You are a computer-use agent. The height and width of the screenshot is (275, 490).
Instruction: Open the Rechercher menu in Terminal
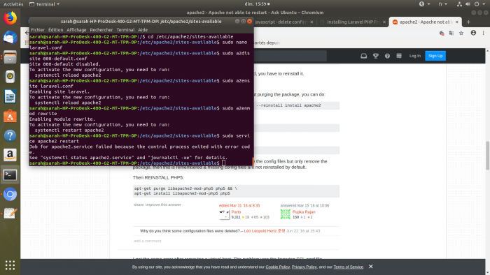(x=101, y=30)
